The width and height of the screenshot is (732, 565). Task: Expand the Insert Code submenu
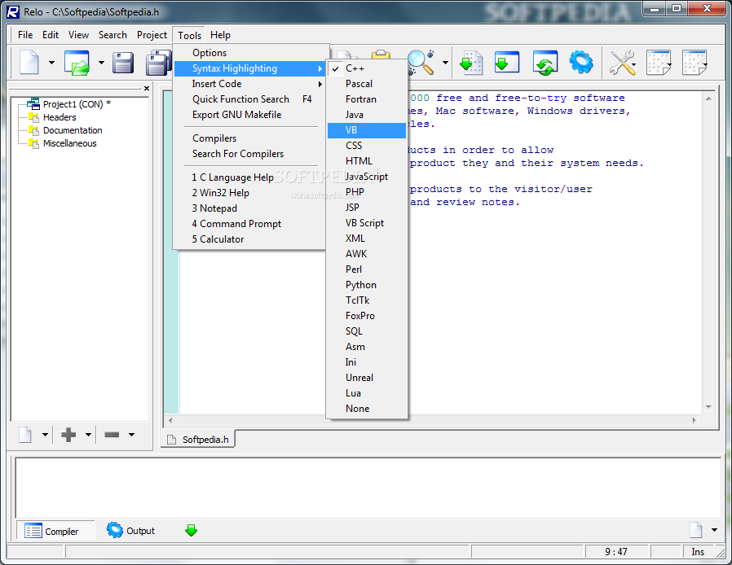click(x=249, y=84)
